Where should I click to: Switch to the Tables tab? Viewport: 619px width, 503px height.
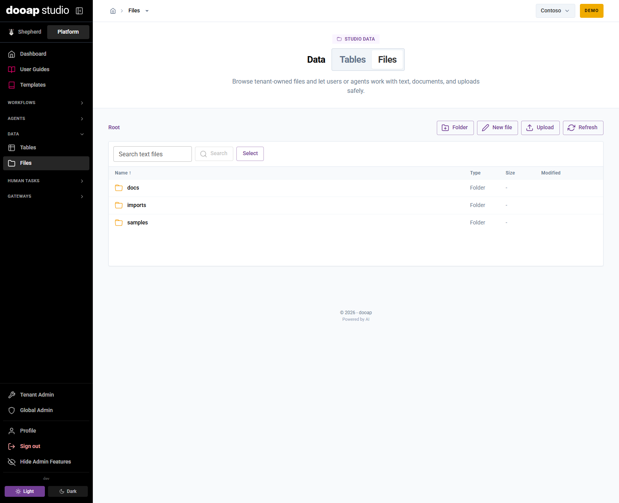coord(352,60)
